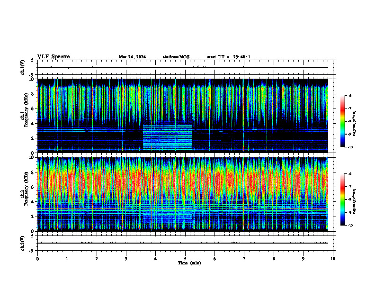The width and height of the screenshot is (375, 290).
Task: Click the "start UT = 23:40: 1" text
Action: click(229, 57)
